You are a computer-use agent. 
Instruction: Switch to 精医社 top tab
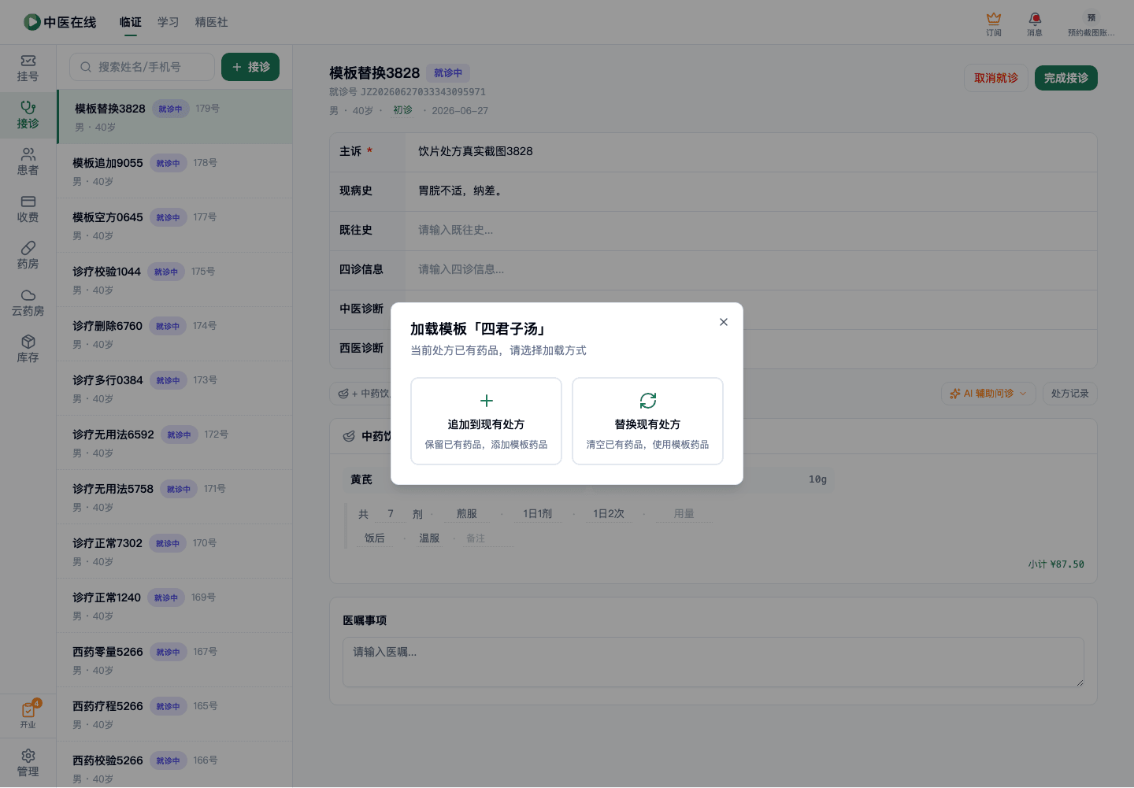pyautogui.click(x=212, y=22)
